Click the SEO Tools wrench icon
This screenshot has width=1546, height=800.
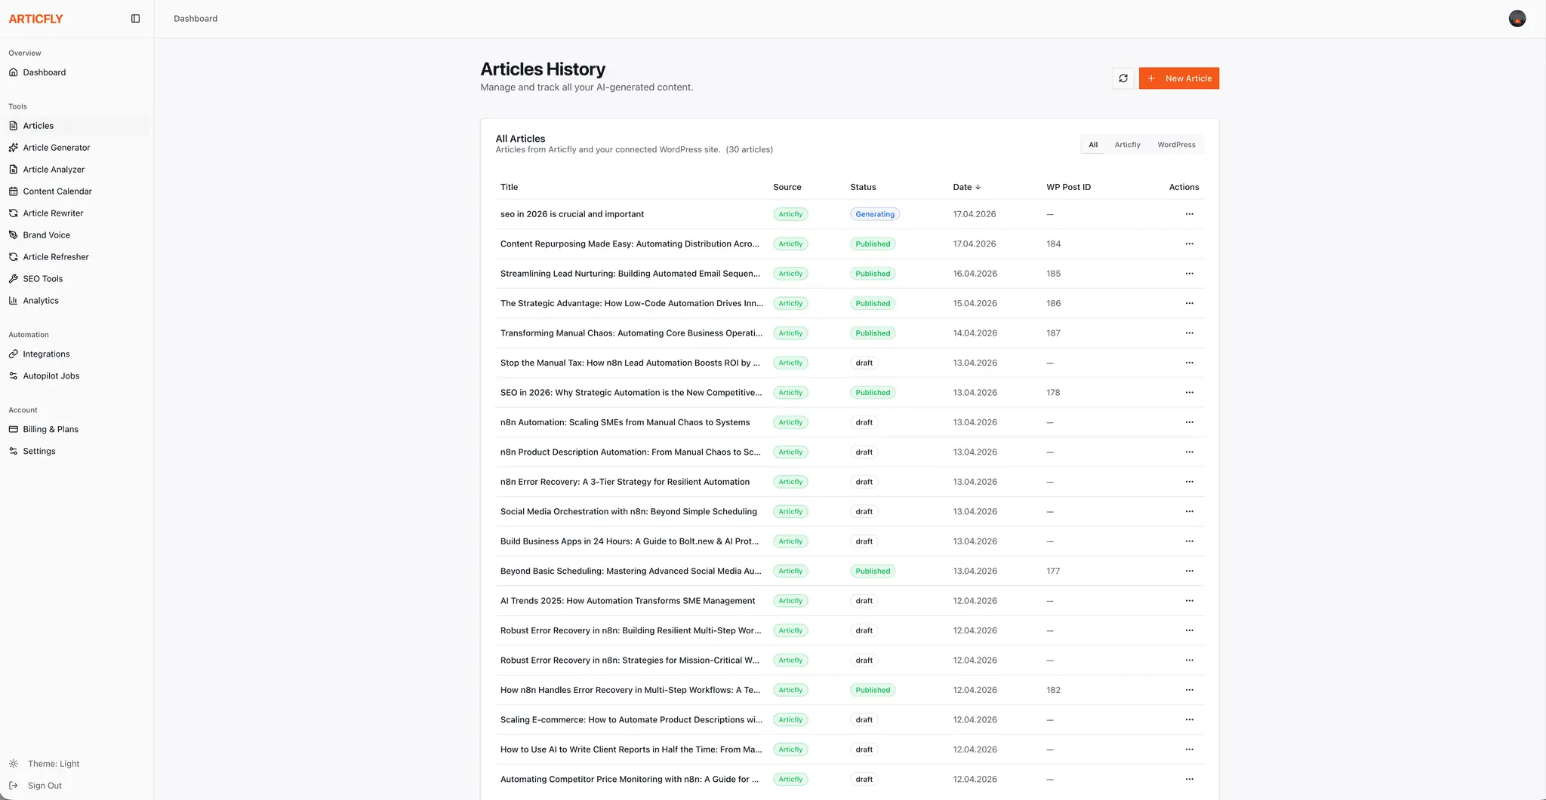tap(14, 279)
